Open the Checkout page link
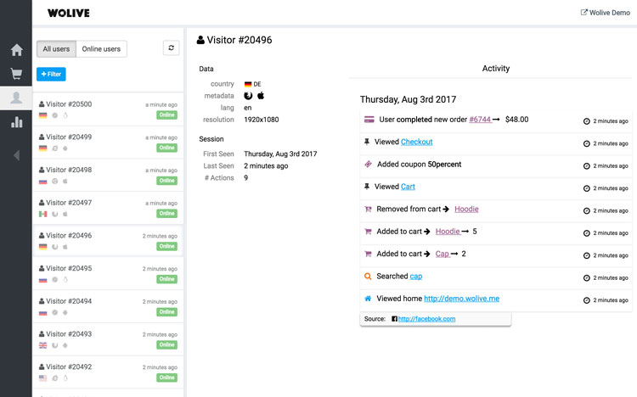 point(416,142)
